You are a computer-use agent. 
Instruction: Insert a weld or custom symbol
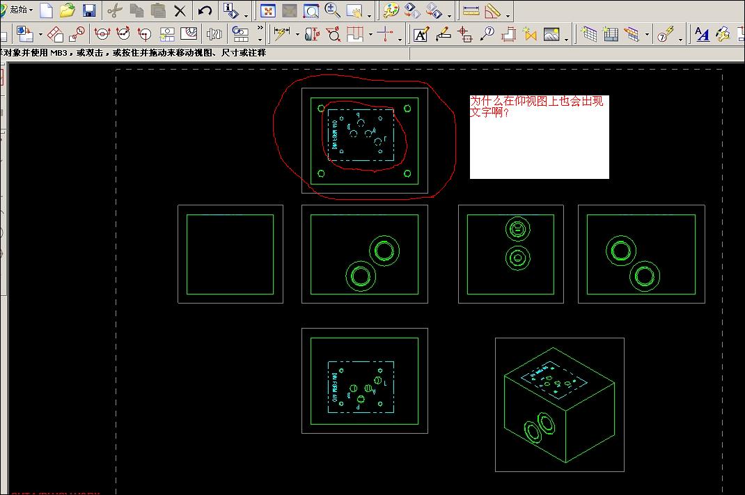[x=530, y=34]
